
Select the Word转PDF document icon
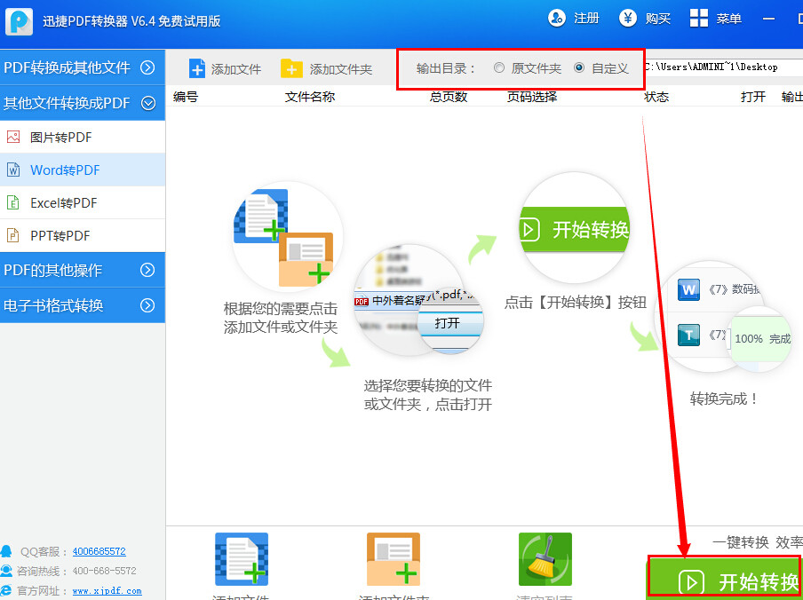click(x=13, y=170)
